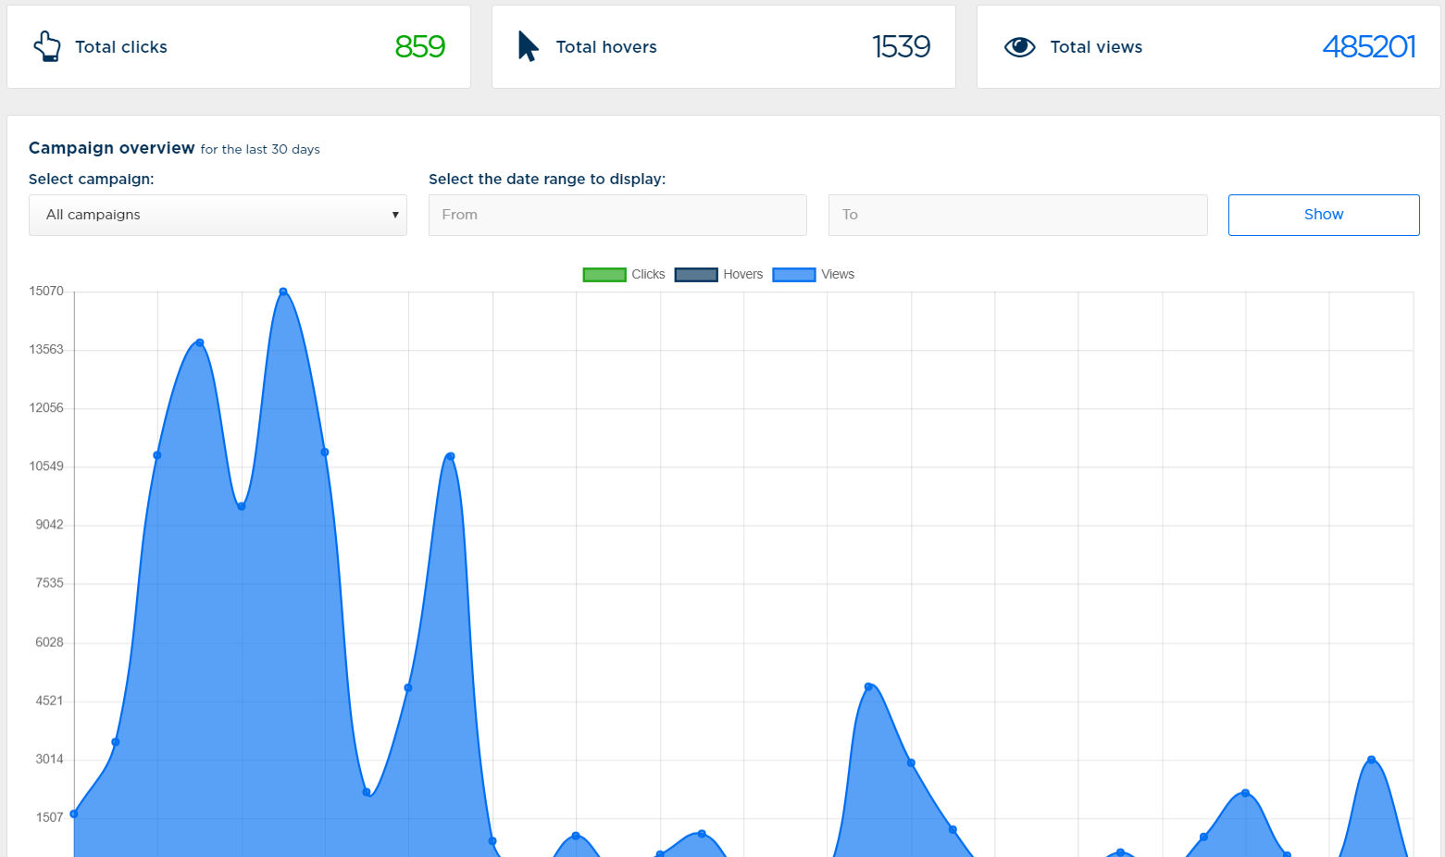This screenshot has width=1445, height=857.
Task: Click the Total clicks hand pointer icon
Action: click(x=46, y=46)
